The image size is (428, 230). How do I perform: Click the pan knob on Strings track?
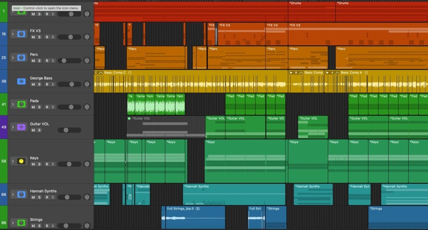point(87,226)
